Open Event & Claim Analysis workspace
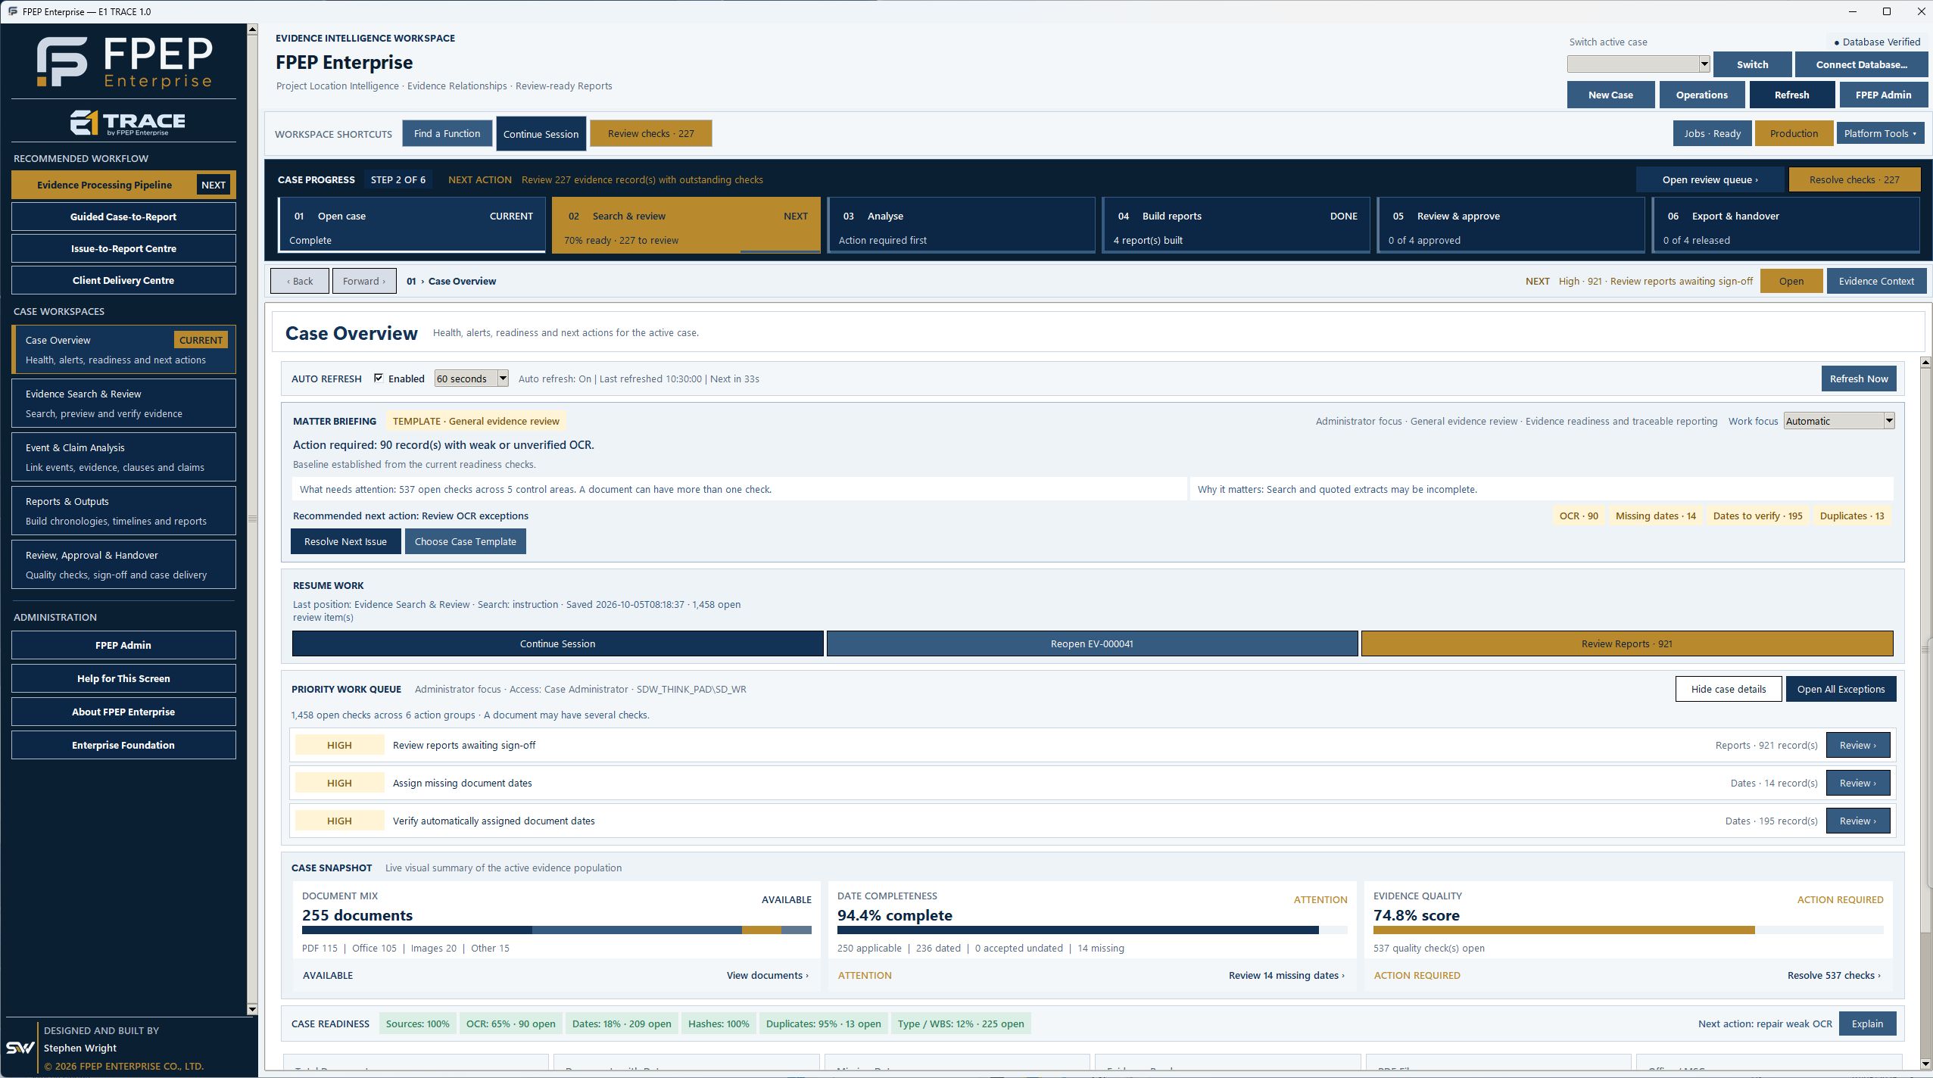1933x1078 pixels. click(123, 457)
